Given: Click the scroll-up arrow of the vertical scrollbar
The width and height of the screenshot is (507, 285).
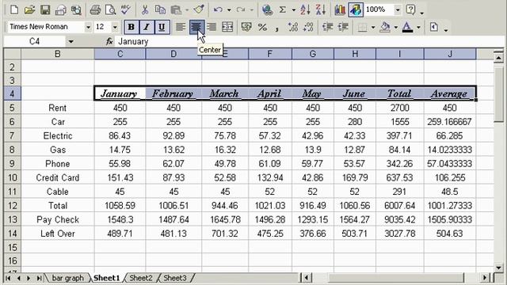Looking at the screenshot, I should (x=498, y=58).
